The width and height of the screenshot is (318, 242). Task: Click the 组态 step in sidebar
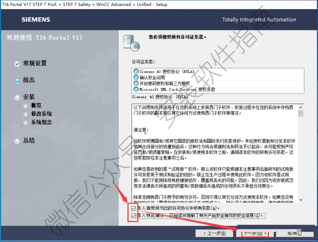tap(29, 80)
